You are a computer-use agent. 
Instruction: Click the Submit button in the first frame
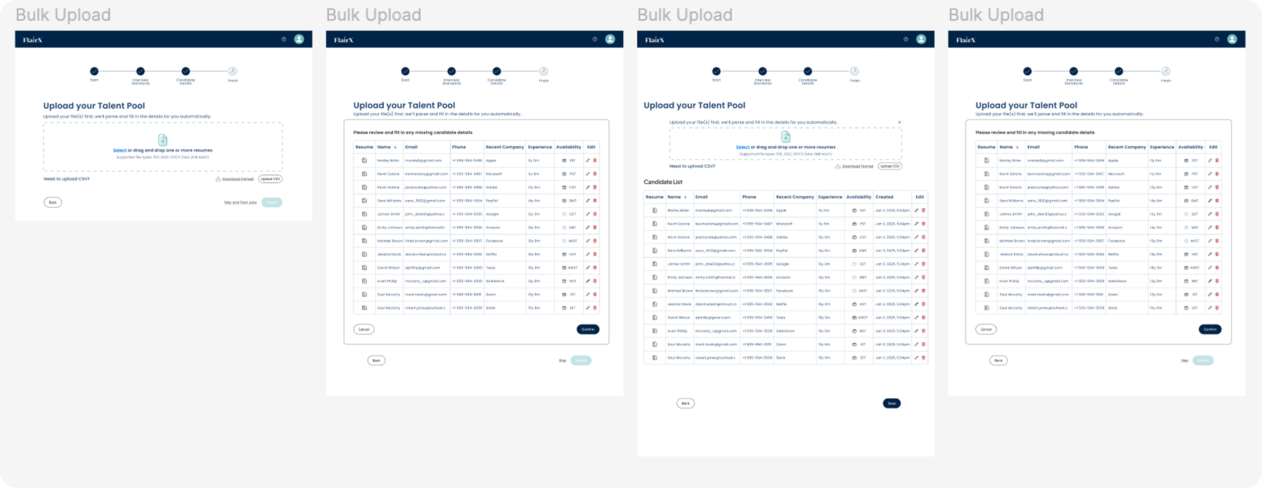tap(272, 202)
